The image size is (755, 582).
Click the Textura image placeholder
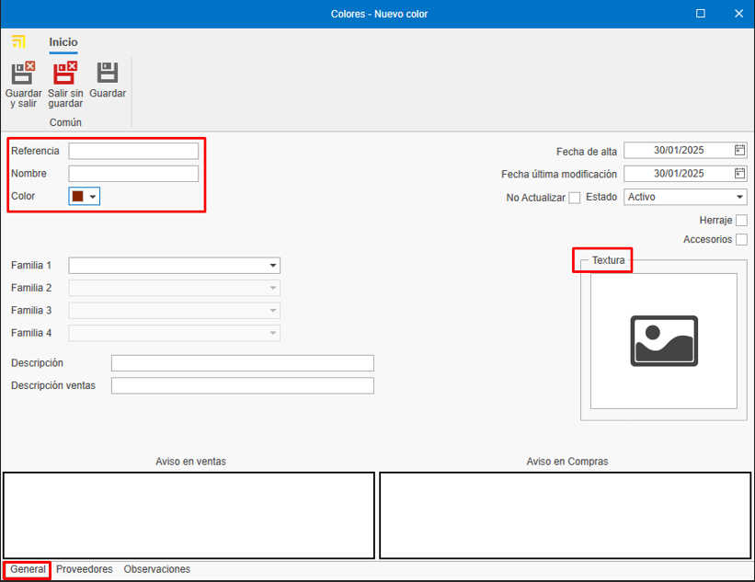pyautogui.click(x=664, y=341)
